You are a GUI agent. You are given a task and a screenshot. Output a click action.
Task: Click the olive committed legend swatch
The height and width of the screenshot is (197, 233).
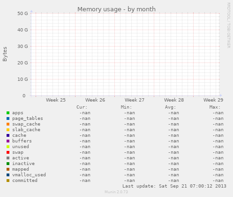8,181
